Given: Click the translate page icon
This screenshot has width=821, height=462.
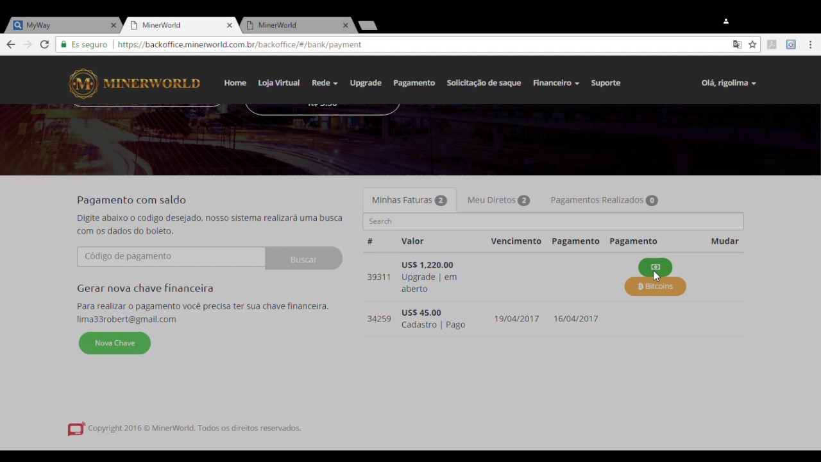Looking at the screenshot, I should pyautogui.click(x=737, y=44).
